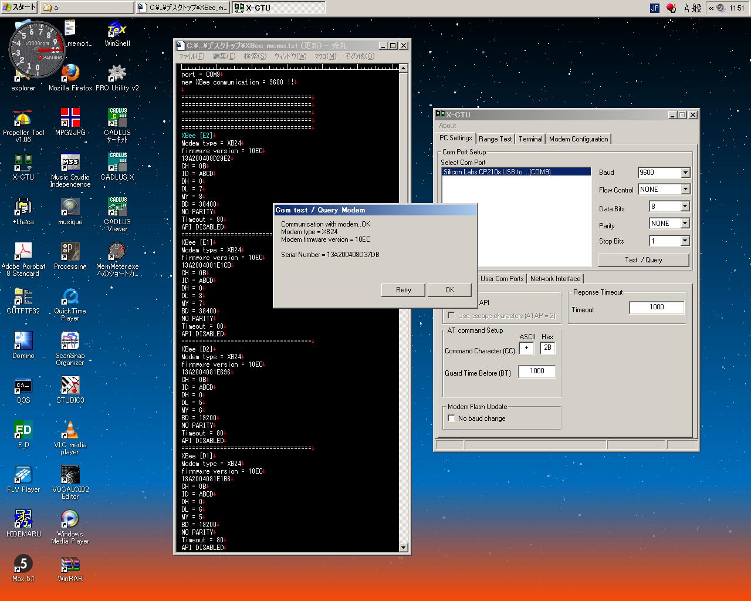Open the WinShell TeX icon
The width and height of the screenshot is (751, 601).
click(117, 29)
